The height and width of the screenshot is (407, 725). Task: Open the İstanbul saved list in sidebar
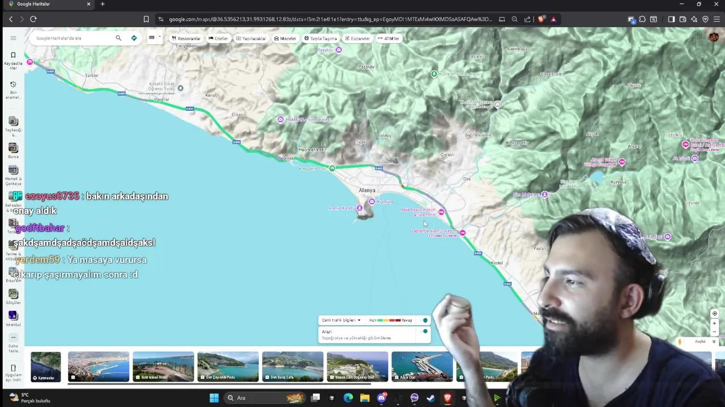coord(13,319)
